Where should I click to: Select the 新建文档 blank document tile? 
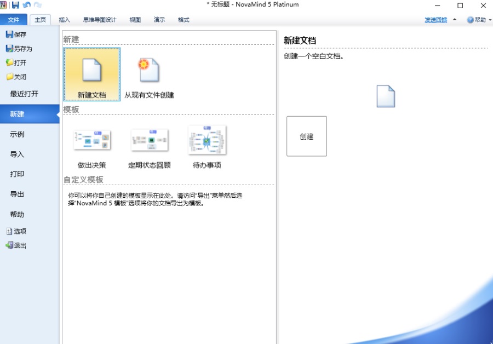[x=92, y=74]
